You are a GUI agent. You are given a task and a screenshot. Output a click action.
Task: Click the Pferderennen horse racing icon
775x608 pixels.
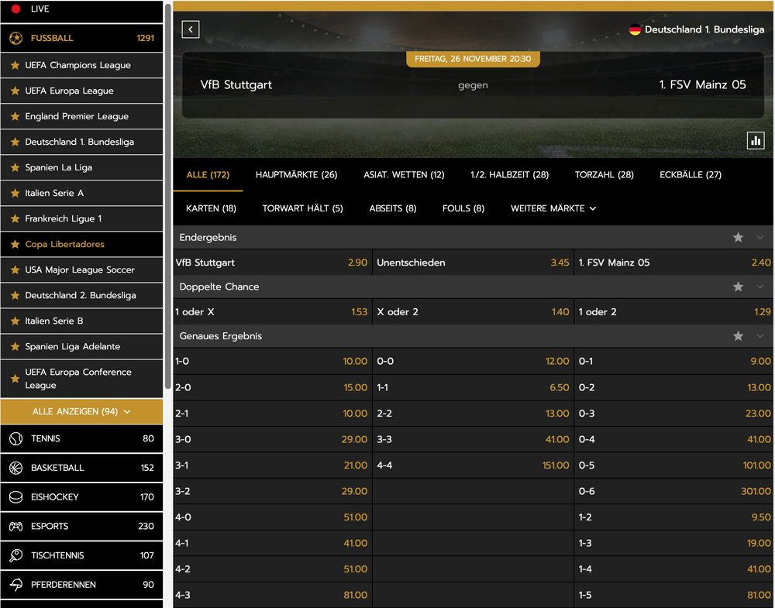[x=15, y=584]
